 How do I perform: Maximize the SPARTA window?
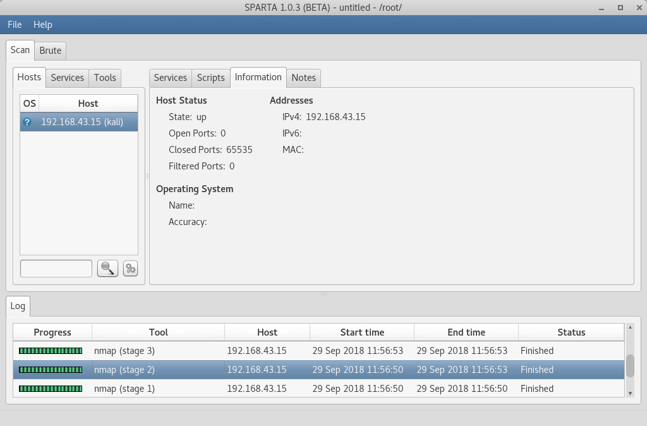click(x=620, y=8)
